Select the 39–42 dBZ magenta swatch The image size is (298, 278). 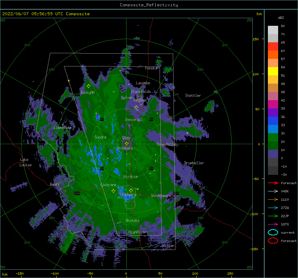click(273, 104)
